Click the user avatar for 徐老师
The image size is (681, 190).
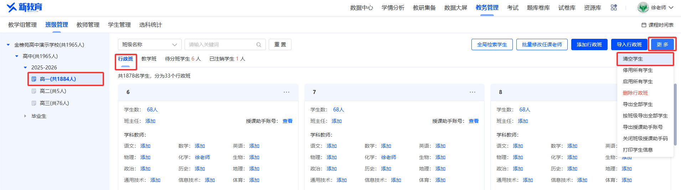[x=643, y=7]
